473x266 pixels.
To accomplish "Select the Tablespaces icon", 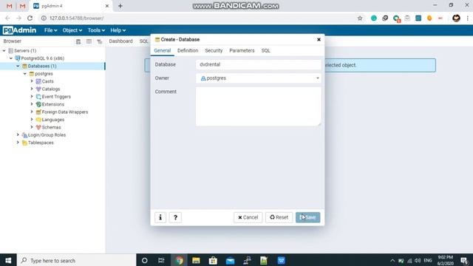I will (x=24, y=143).
